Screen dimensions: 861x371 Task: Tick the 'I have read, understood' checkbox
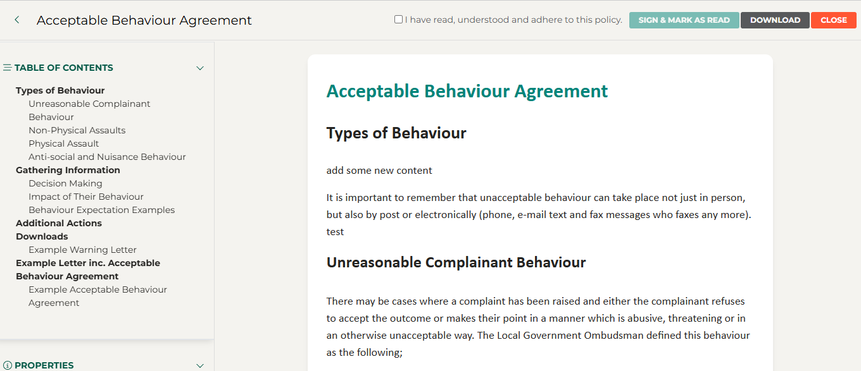click(x=398, y=20)
